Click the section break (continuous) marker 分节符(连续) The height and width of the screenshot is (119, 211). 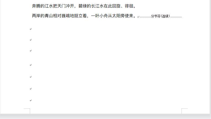[x=160, y=16]
